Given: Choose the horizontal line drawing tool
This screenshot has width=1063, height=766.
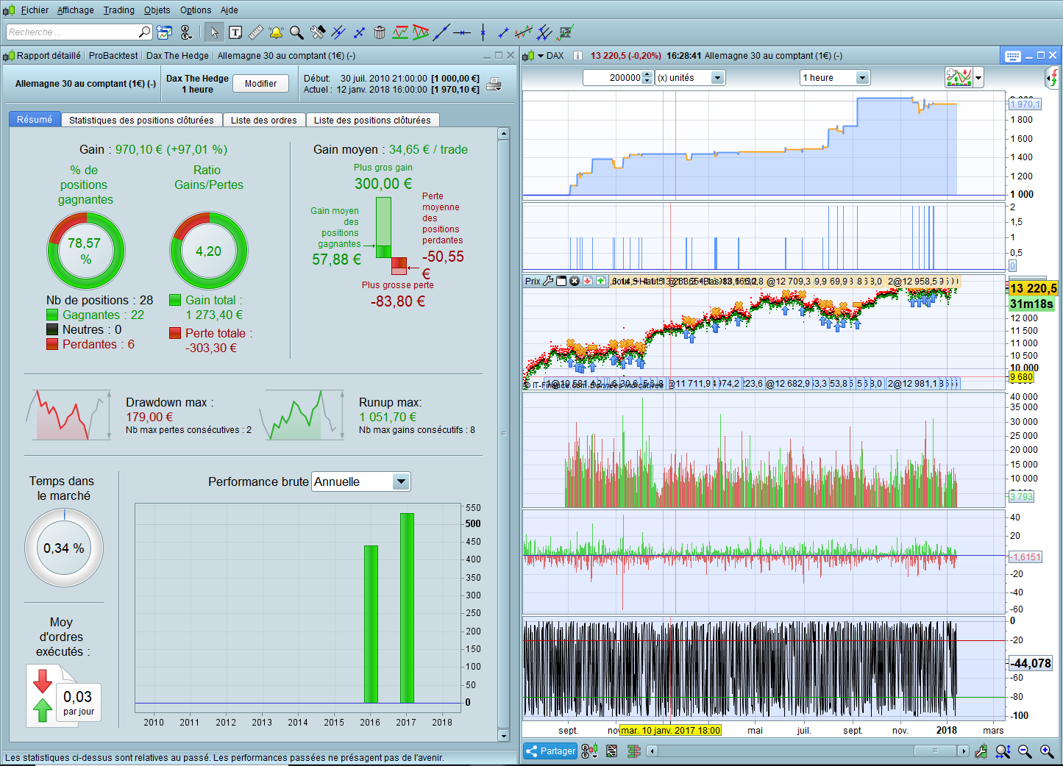Looking at the screenshot, I should (462, 32).
